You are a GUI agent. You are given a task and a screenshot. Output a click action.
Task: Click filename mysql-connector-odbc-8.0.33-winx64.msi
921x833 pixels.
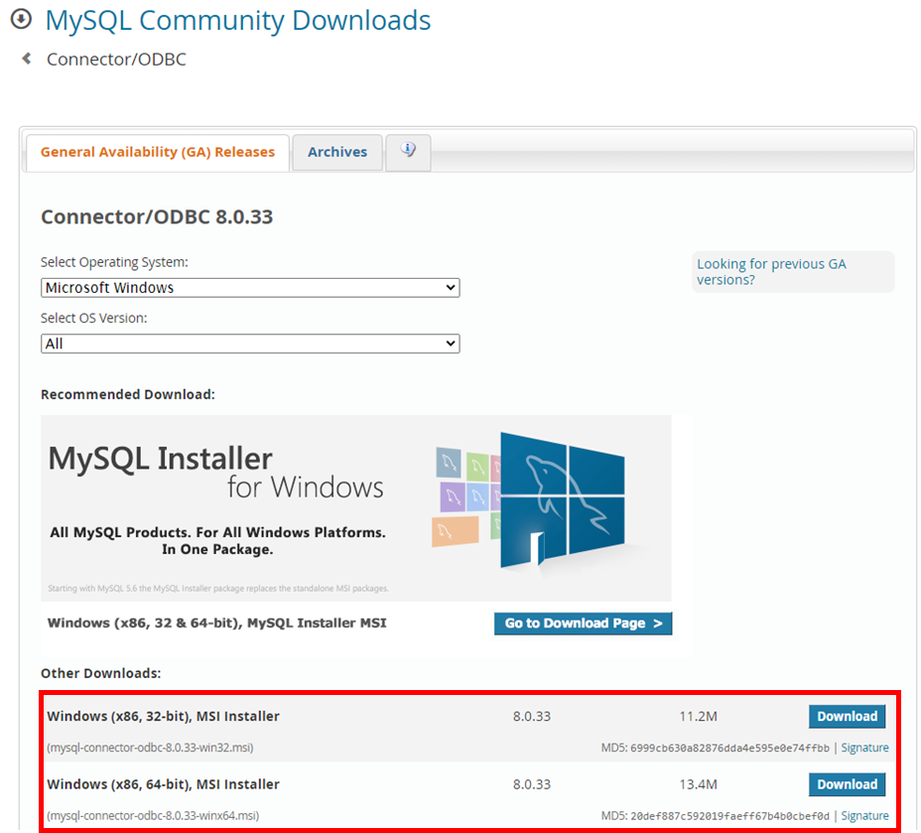tap(153, 816)
